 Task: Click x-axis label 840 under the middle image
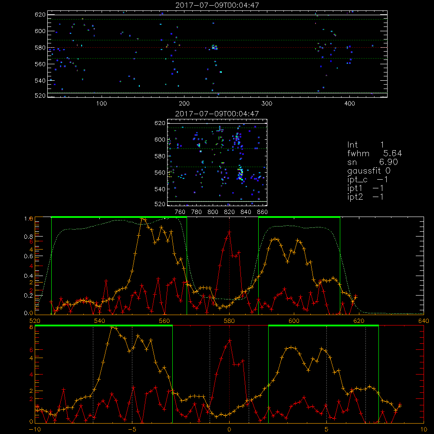point(246,212)
